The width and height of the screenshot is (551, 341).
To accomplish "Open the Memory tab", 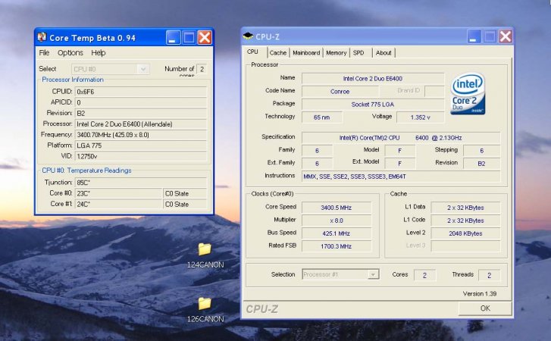I will click(337, 53).
